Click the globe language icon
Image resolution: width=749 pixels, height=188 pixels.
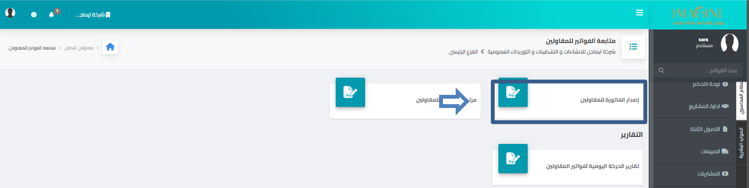pos(34,14)
